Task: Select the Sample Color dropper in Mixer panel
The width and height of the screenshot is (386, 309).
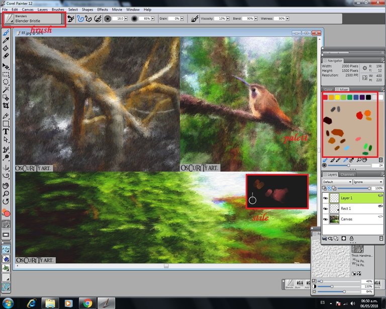Action: pos(345,160)
